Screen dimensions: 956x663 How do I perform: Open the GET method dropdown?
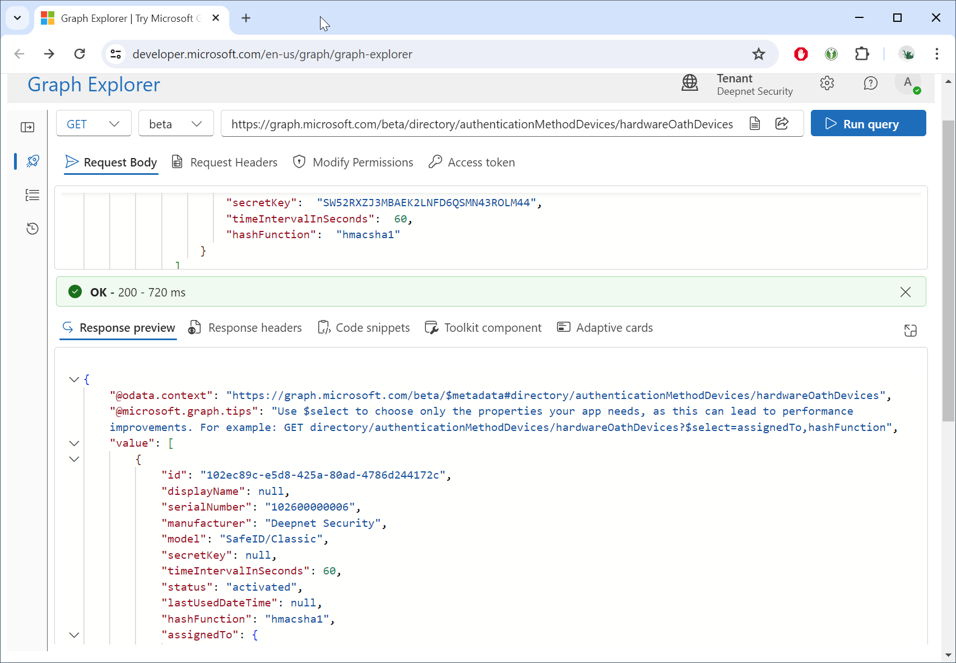tap(94, 124)
